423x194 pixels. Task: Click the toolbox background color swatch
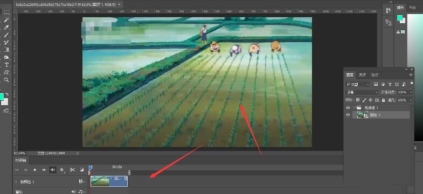point(5,102)
